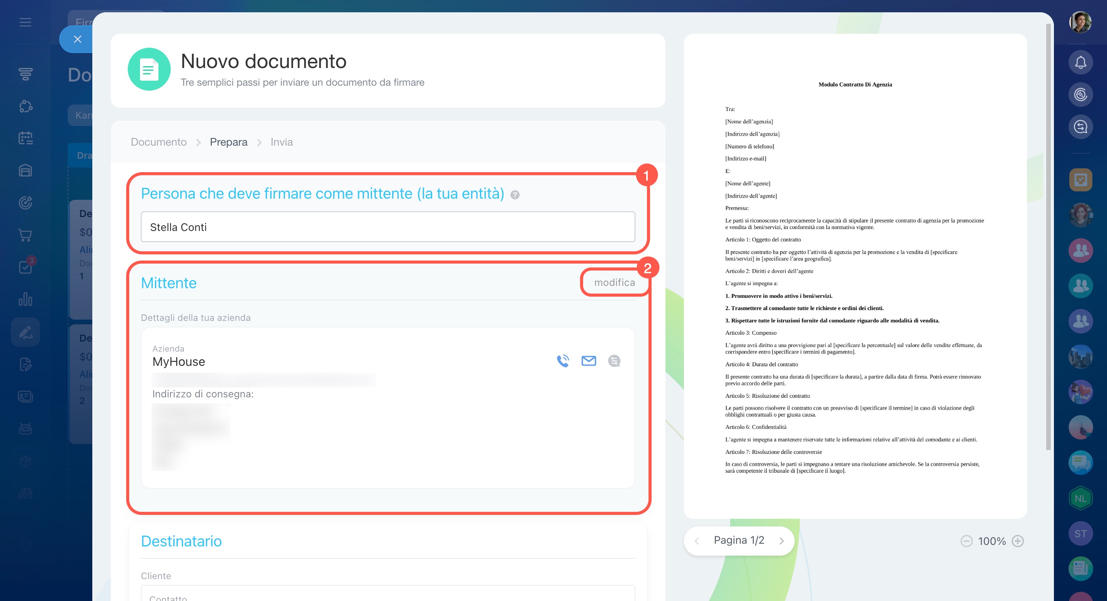
Task: Go to previous page of document preview
Action: coord(697,541)
